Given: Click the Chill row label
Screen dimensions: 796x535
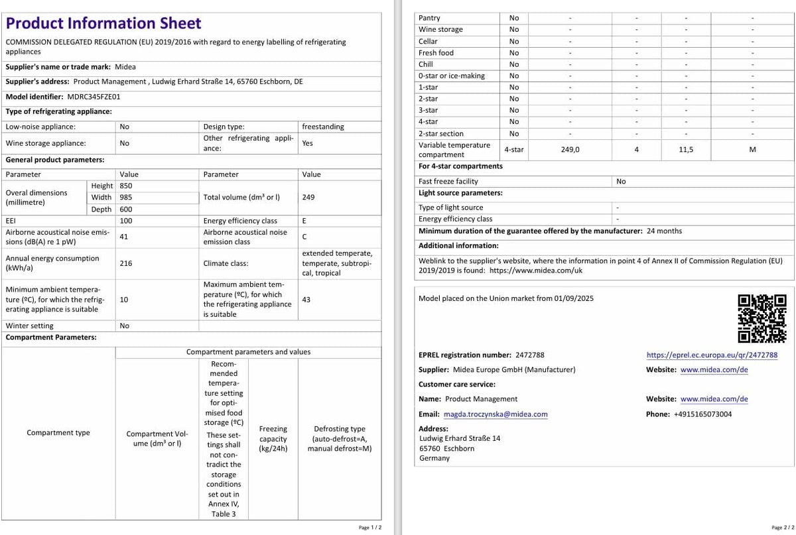Looking at the screenshot, I should 426,64.
